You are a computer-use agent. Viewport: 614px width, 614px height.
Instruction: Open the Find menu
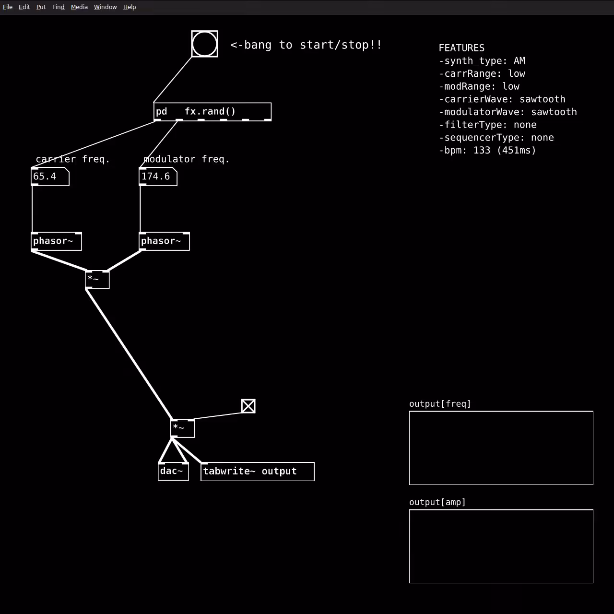[x=59, y=7]
